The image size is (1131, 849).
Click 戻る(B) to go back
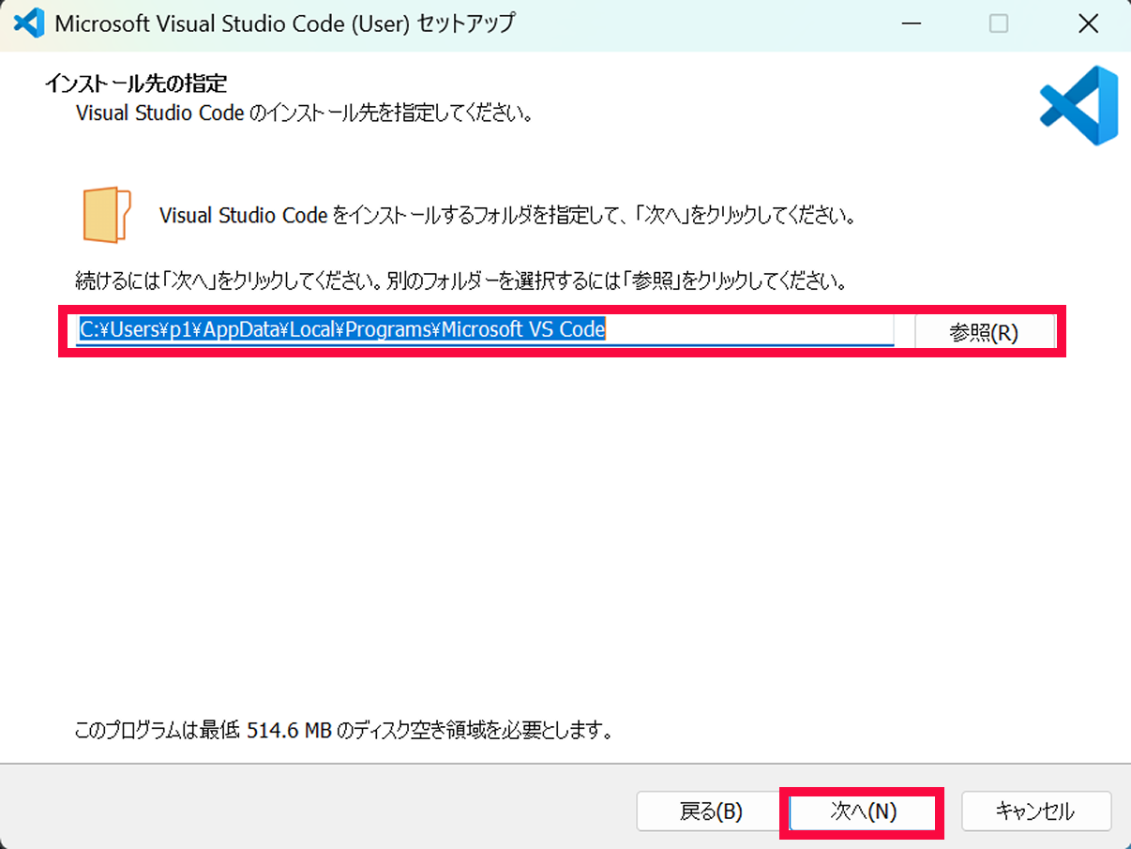(709, 811)
